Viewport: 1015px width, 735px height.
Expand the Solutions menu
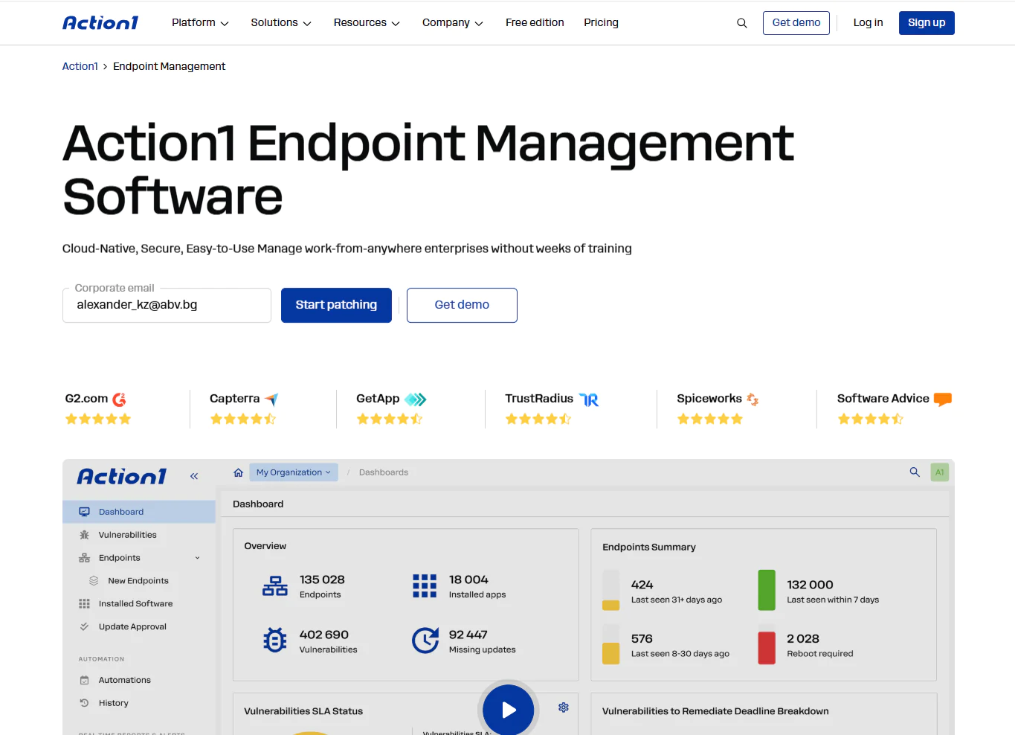point(281,23)
